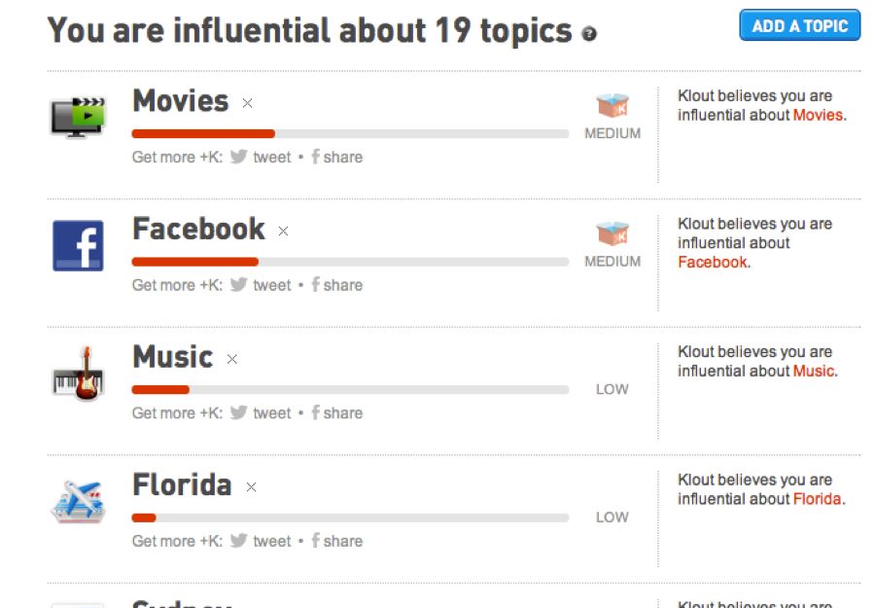Click the Facebook f icon in Movies row
Screen dimensions: 875x608
(x=315, y=157)
